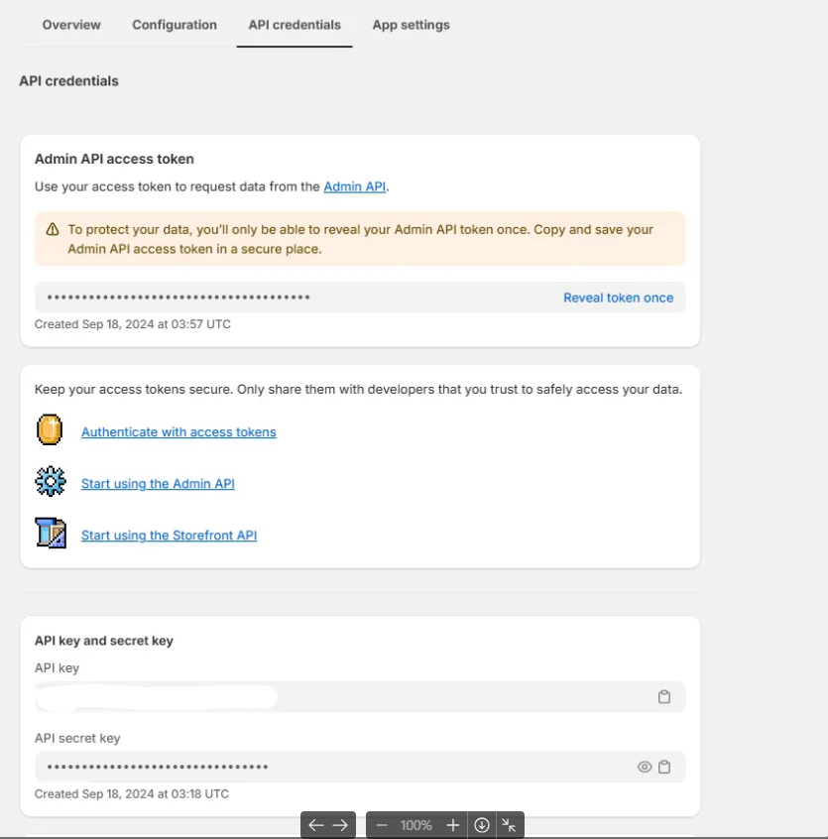The image size is (828, 839).
Task: Collapse the fullscreen viewer
Action: (x=509, y=825)
